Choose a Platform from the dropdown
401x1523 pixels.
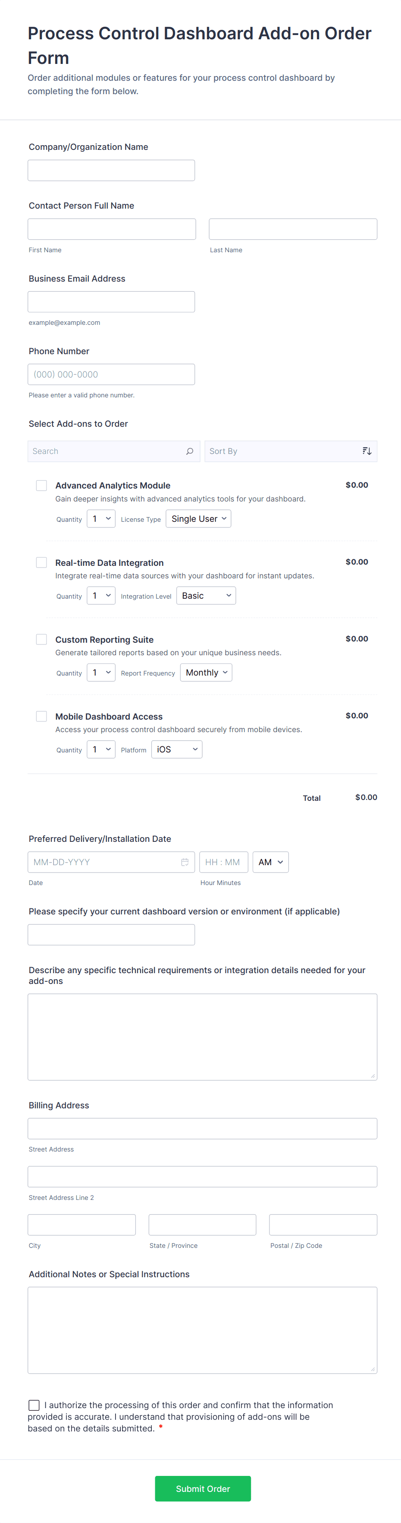point(177,749)
